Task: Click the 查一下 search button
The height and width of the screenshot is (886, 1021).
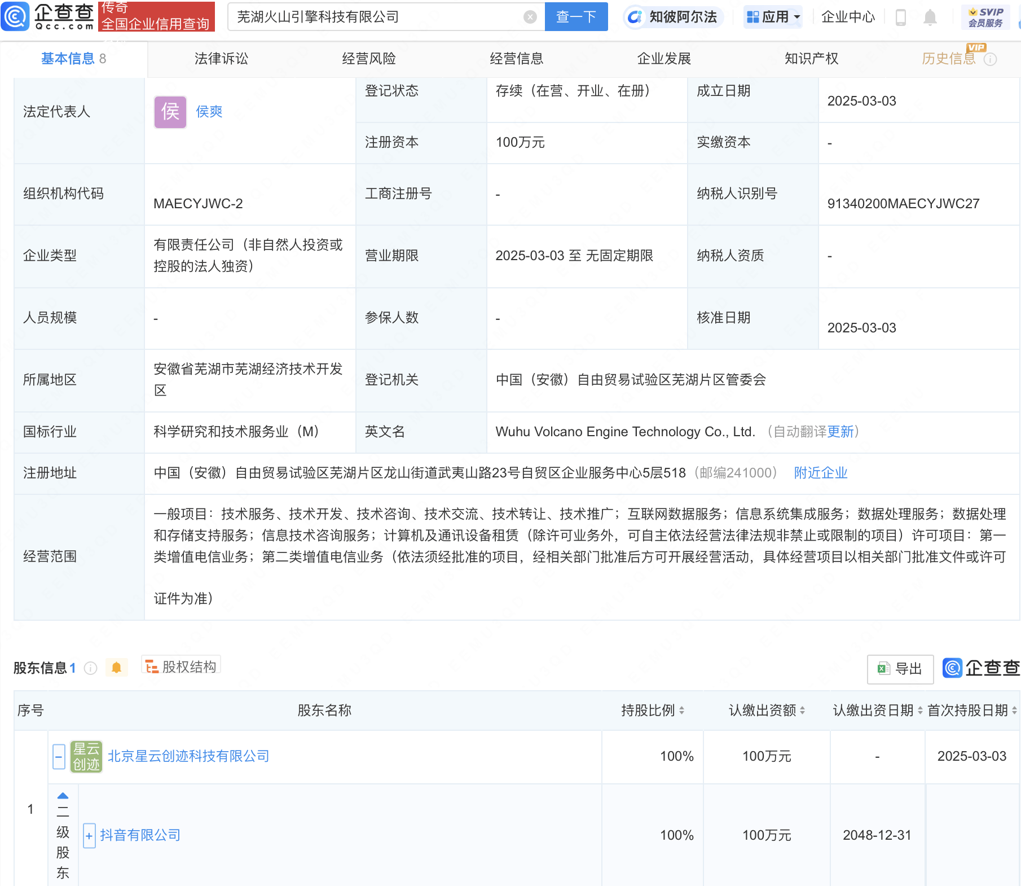Action: point(576,16)
